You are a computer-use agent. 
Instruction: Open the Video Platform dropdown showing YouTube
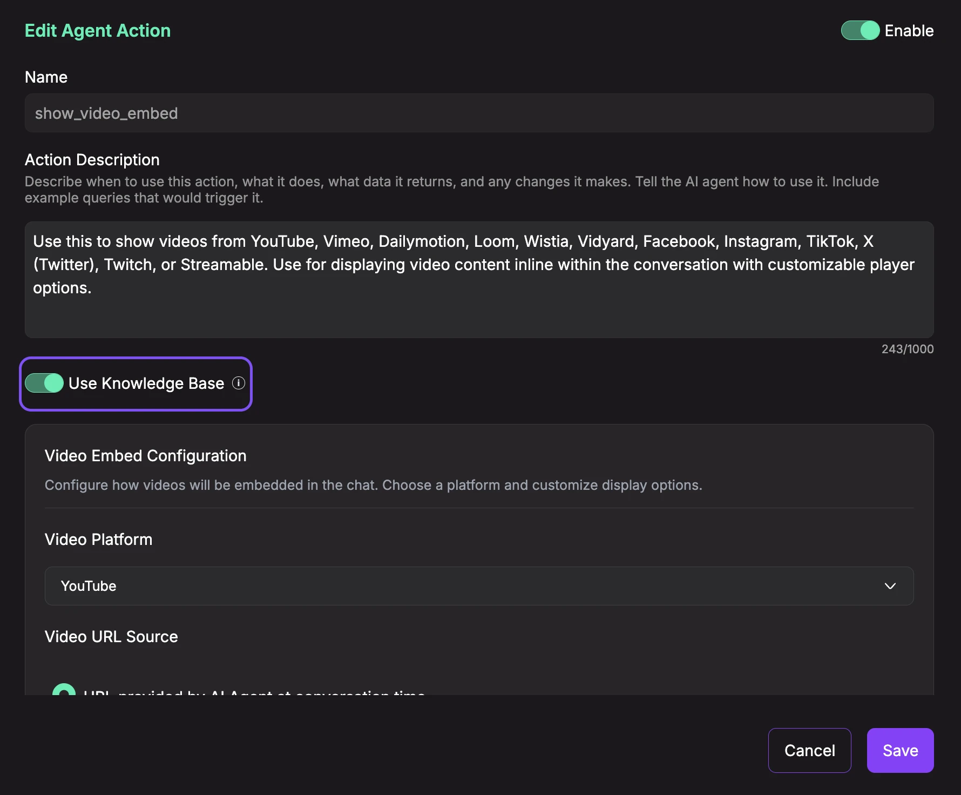(478, 585)
